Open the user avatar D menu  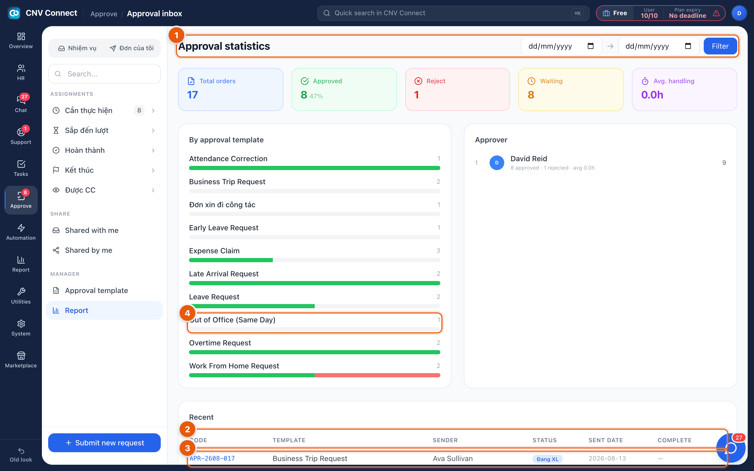point(739,13)
